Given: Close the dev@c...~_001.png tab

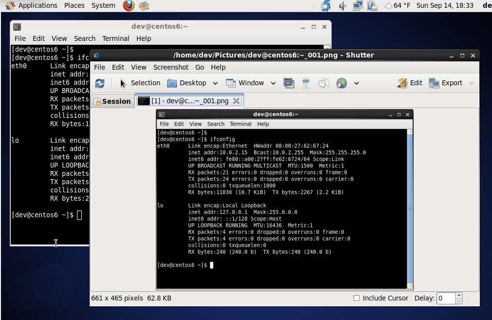Looking at the screenshot, I should coord(236,101).
